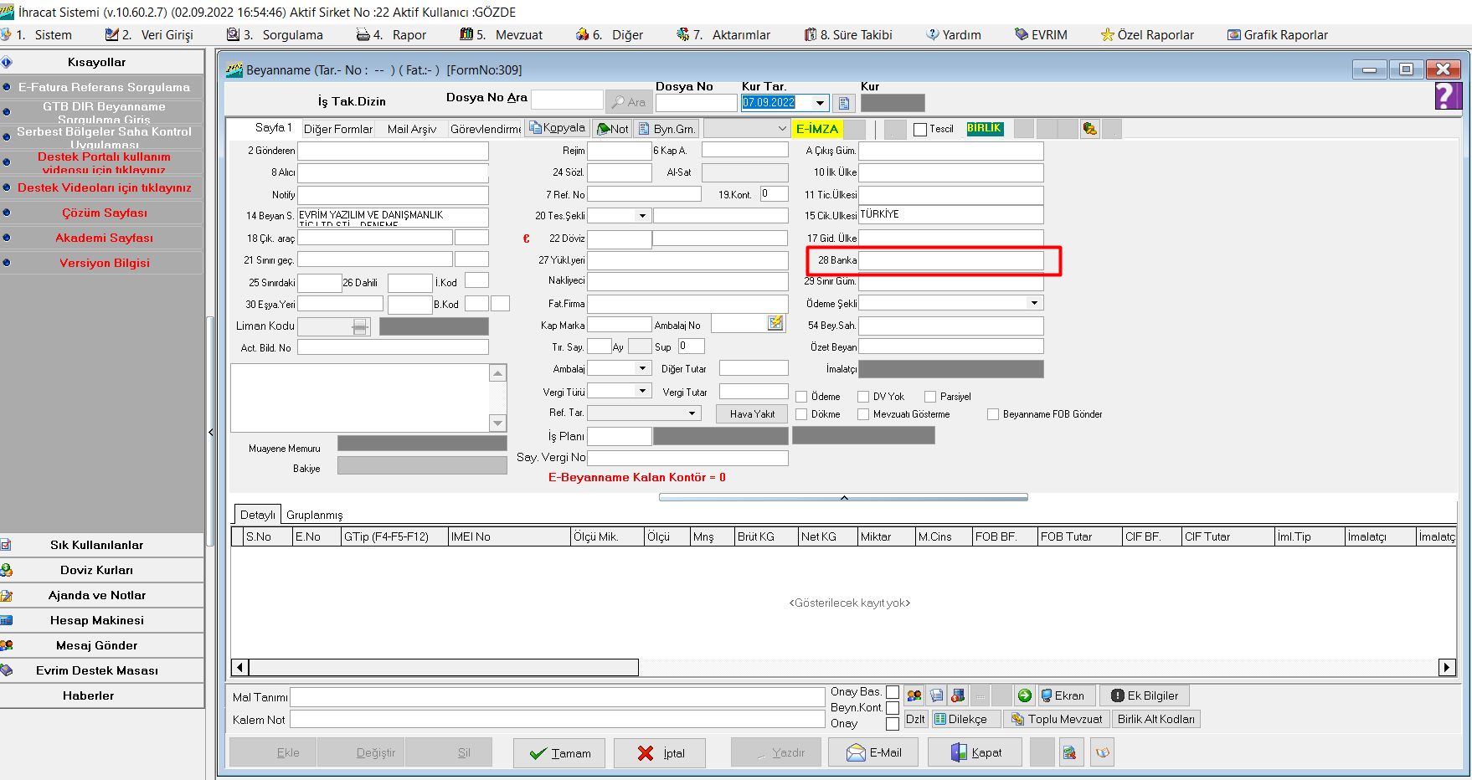Click the Toplu Mevzuat button
The image size is (1472, 780).
coord(1057,719)
